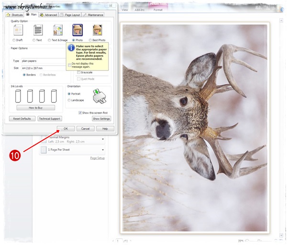Select the Text quality icon

pos(38,30)
